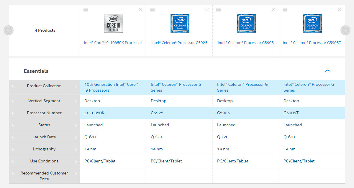Open Intel Celeron Processor G5905T page
Screen dimensions: 354x188
point(312,43)
